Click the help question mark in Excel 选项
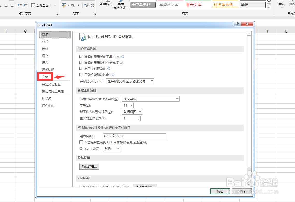 point(238,24)
